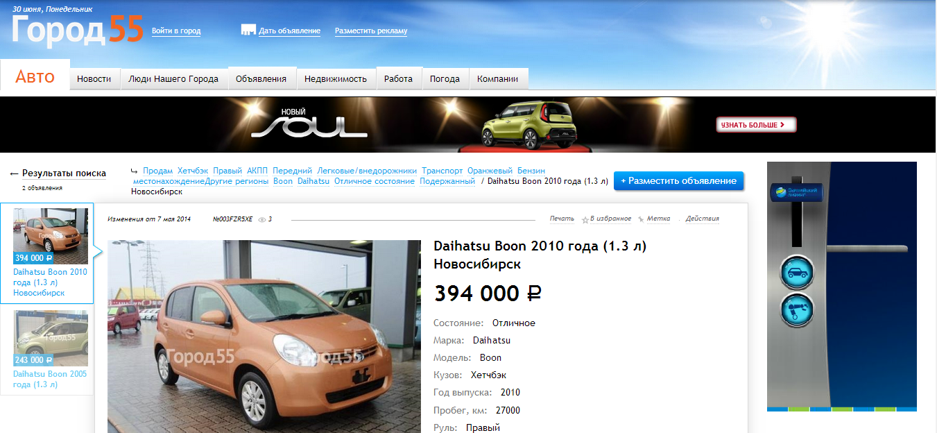This screenshot has height=433, width=937.
Task: Click the Другие регионы breadcrumb link
Action: click(x=237, y=181)
